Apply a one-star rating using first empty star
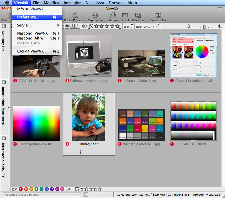Image resolution: width=225 pixels, height=198 pixels. click(82, 189)
